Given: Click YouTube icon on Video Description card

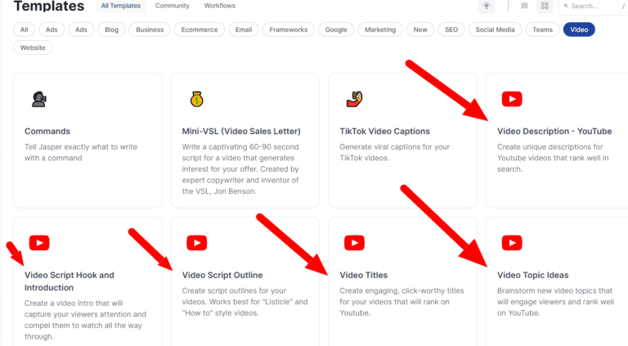Looking at the screenshot, I should pyautogui.click(x=512, y=99).
